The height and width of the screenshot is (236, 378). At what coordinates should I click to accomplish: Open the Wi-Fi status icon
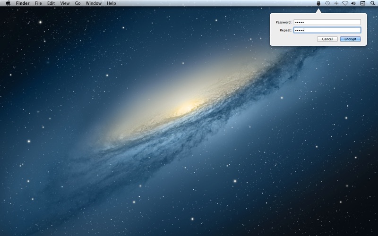point(345,3)
